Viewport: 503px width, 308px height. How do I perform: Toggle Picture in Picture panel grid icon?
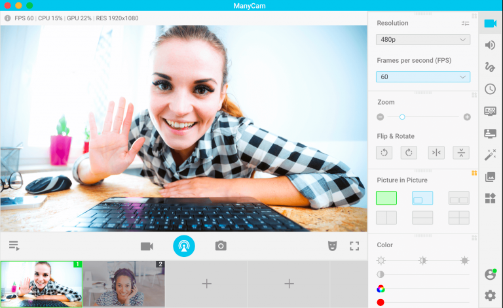(x=474, y=173)
